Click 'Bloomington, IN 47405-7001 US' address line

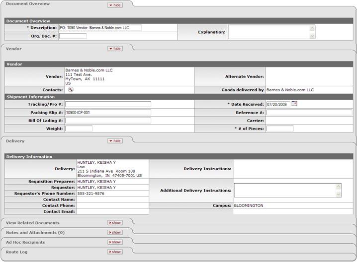point(109,176)
